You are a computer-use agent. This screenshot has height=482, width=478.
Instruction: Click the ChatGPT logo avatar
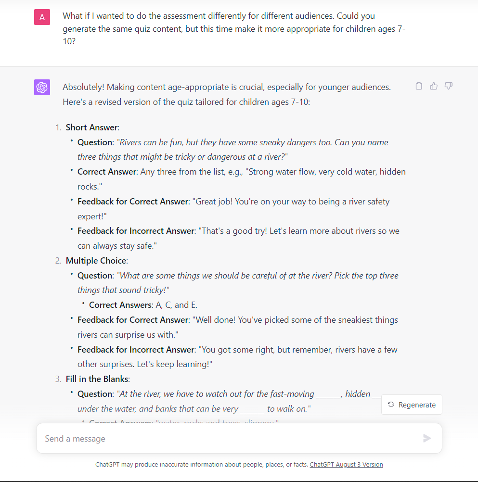(x=42, y=87)
